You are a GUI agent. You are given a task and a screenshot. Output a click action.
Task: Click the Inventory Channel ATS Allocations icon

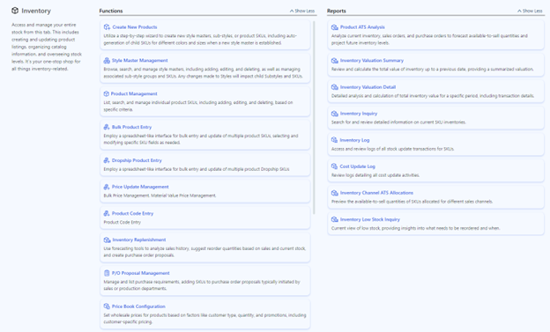click(x=335, y=193)
